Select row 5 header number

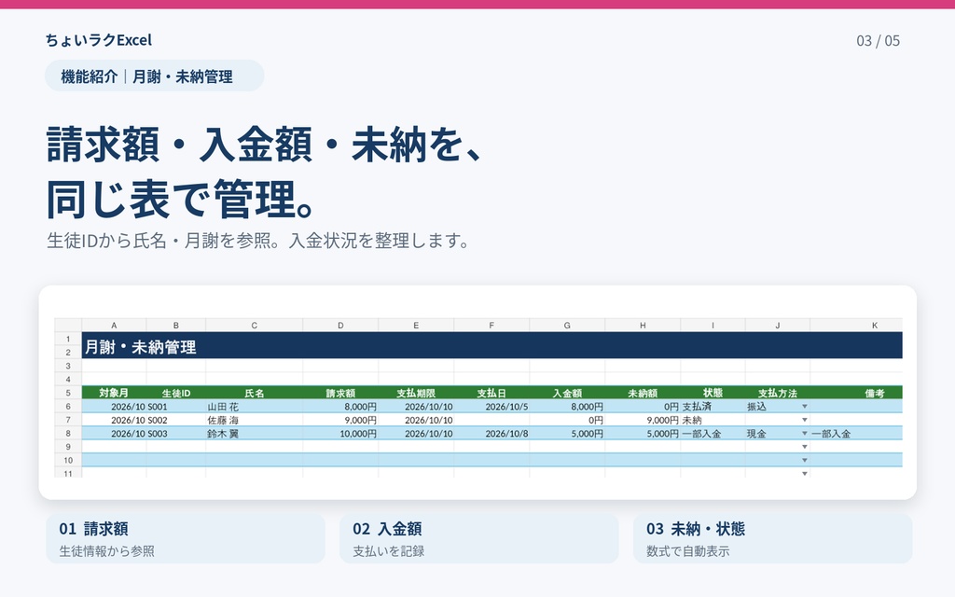pos(68,393)
